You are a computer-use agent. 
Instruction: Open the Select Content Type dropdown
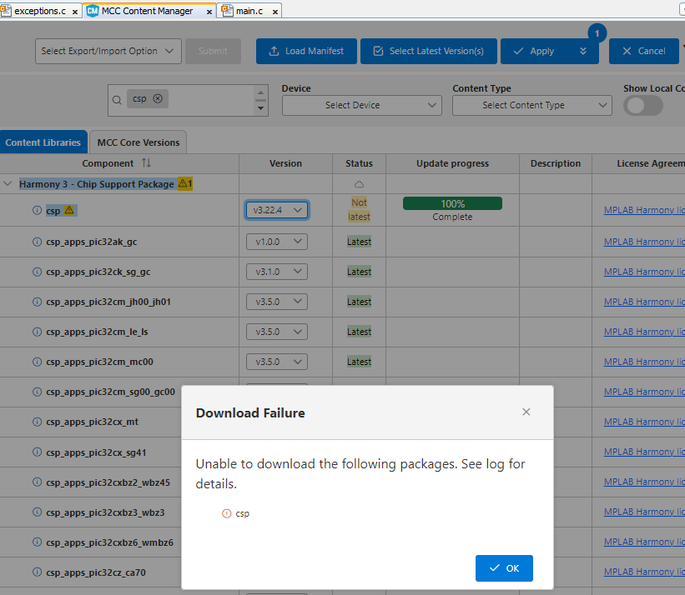pos(532,105)
